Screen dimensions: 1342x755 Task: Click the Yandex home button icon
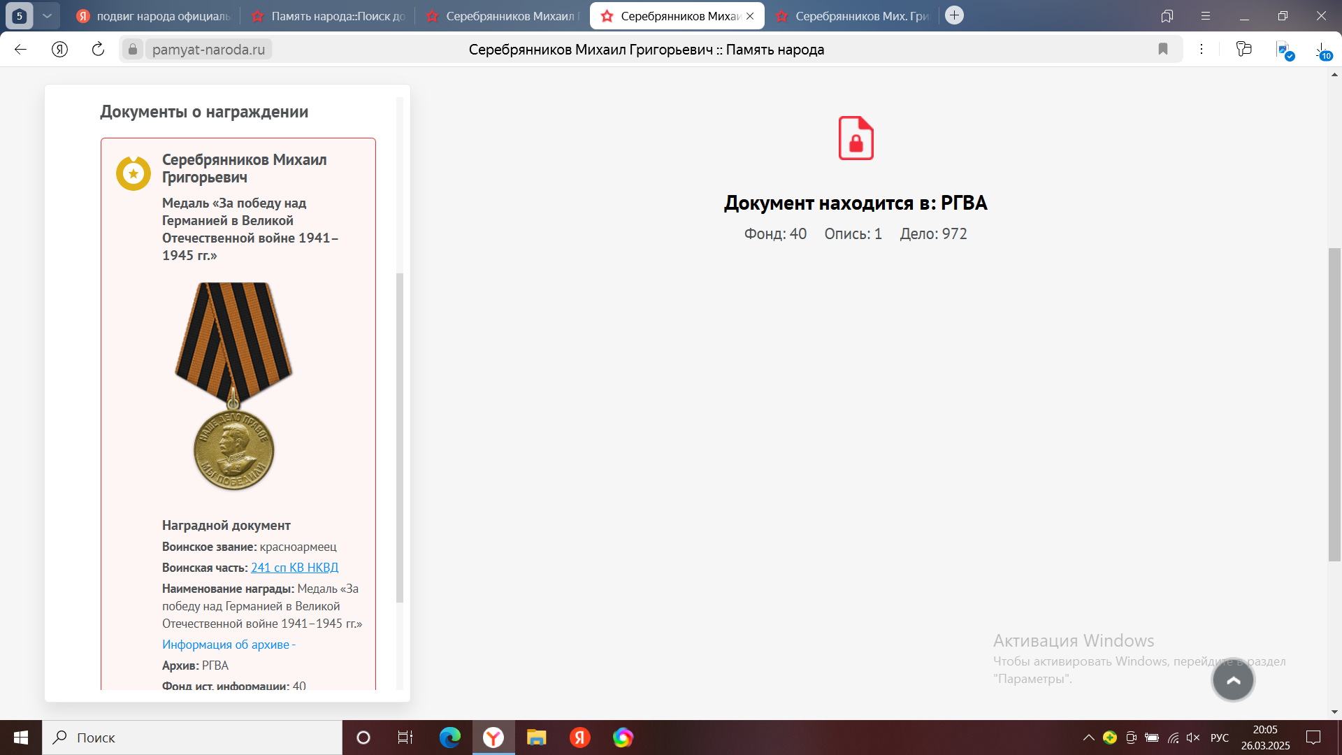pyautogui.click(x=59, y=49)
